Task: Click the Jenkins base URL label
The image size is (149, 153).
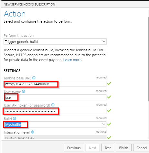Action: coord(17,78)
